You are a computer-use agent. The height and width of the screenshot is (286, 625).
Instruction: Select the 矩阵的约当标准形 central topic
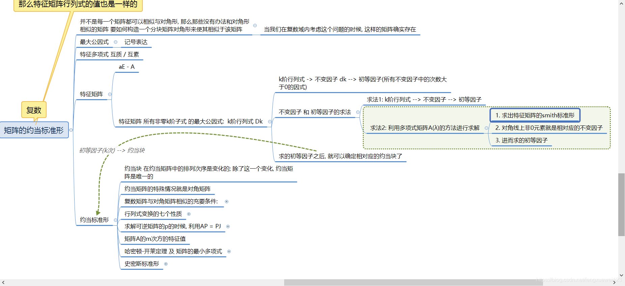(34, 130)
